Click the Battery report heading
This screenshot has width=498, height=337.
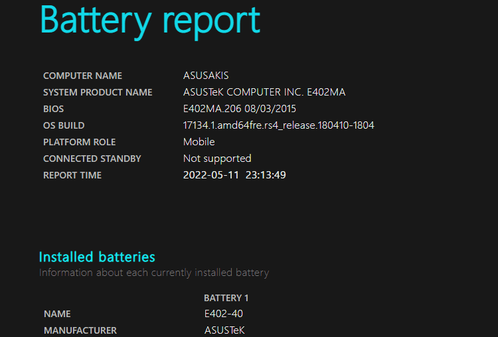tap(150, 21)
